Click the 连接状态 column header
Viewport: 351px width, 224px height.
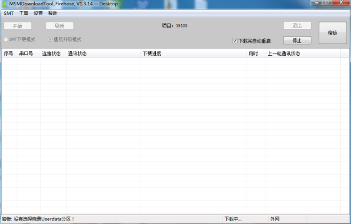[x=51, y=54]
